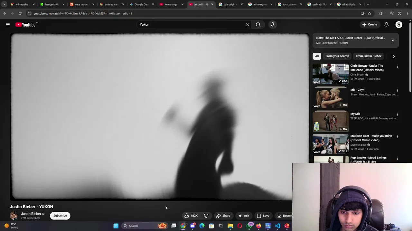Open the YouTube guide hamburger menu
Image resolution: width=412 pixels, height=231 pixels.
(8, 25)
